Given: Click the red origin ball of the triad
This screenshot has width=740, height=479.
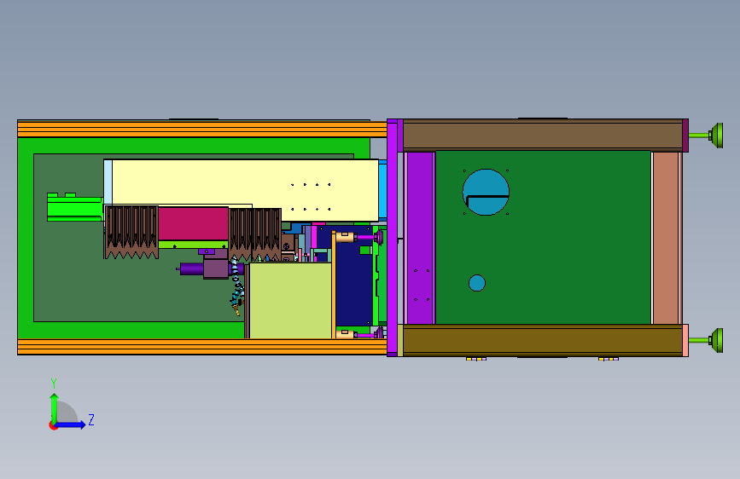Looking at the screenshot, I should click(x=52, y=425).
